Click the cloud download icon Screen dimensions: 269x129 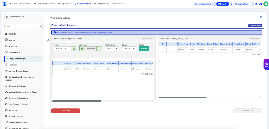click(261, 4)
